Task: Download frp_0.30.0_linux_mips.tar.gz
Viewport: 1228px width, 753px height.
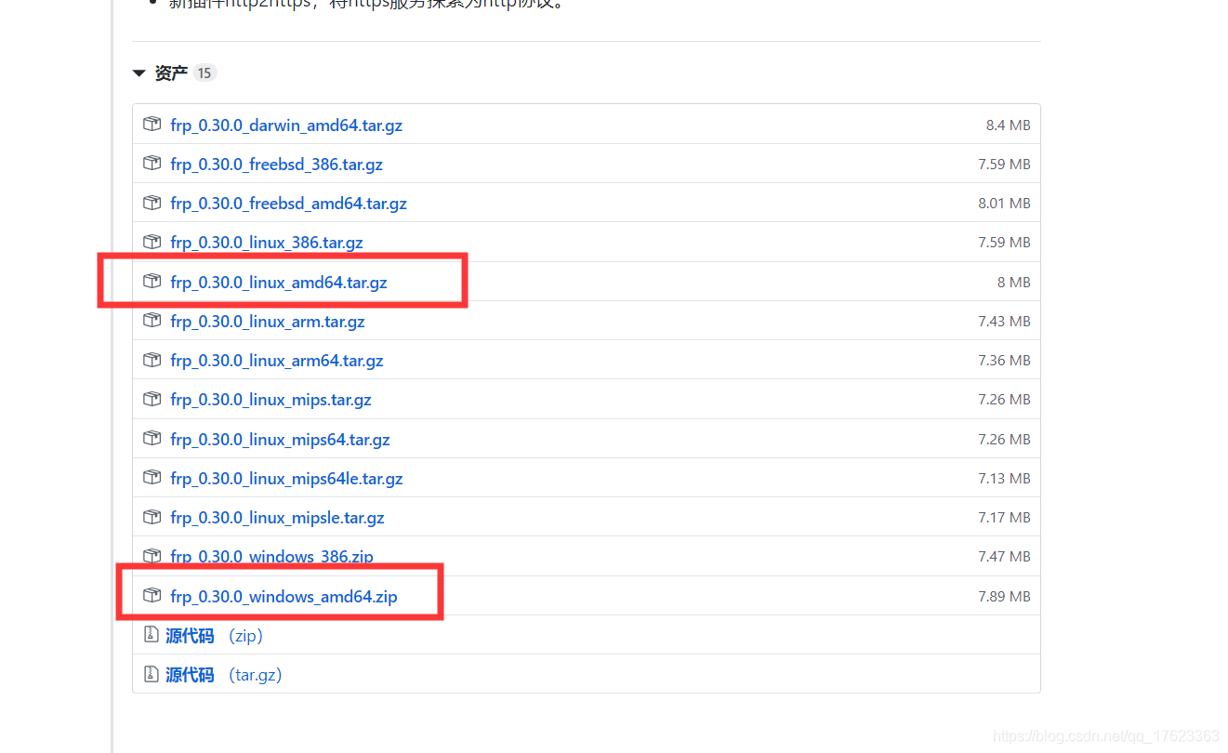Action: click(x=271, y=399)
